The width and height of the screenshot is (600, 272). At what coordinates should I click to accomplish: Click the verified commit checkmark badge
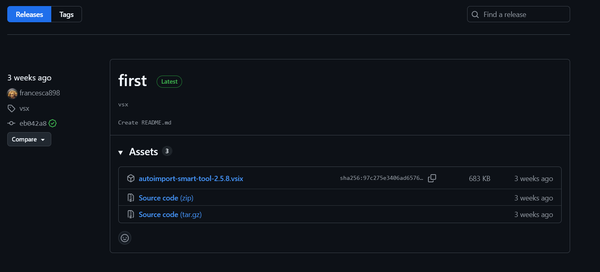tap(52, 123)
